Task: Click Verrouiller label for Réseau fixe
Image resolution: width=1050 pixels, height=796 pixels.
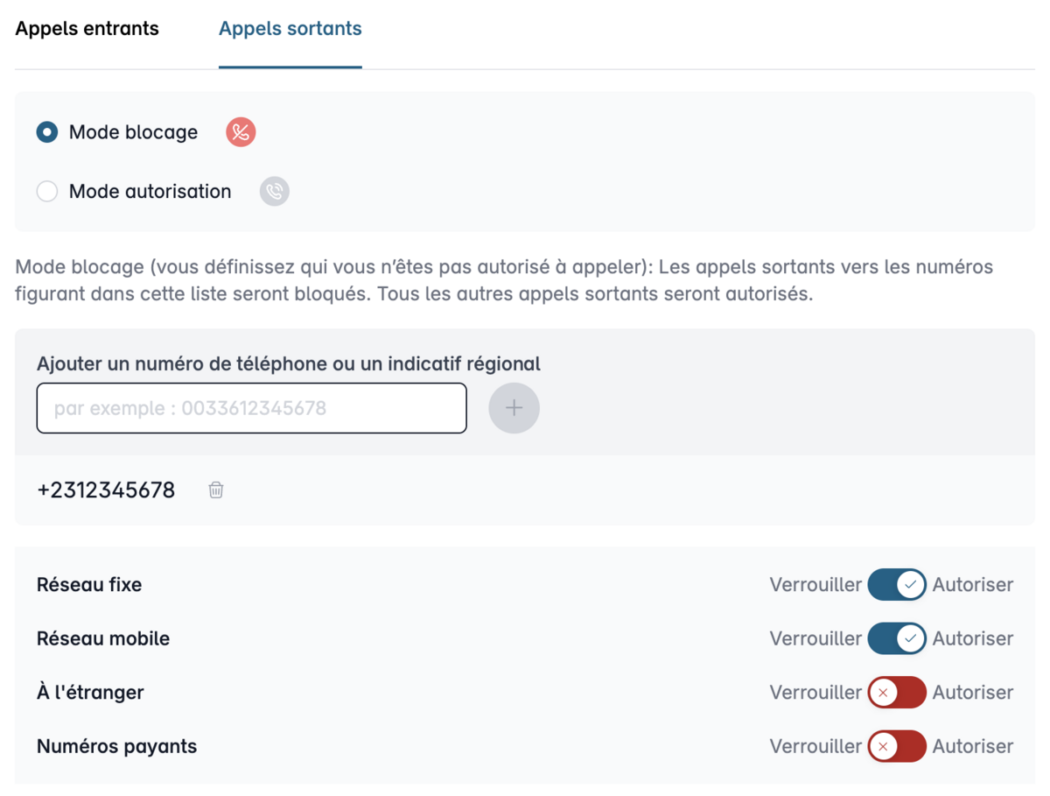Action: [815, 584]
